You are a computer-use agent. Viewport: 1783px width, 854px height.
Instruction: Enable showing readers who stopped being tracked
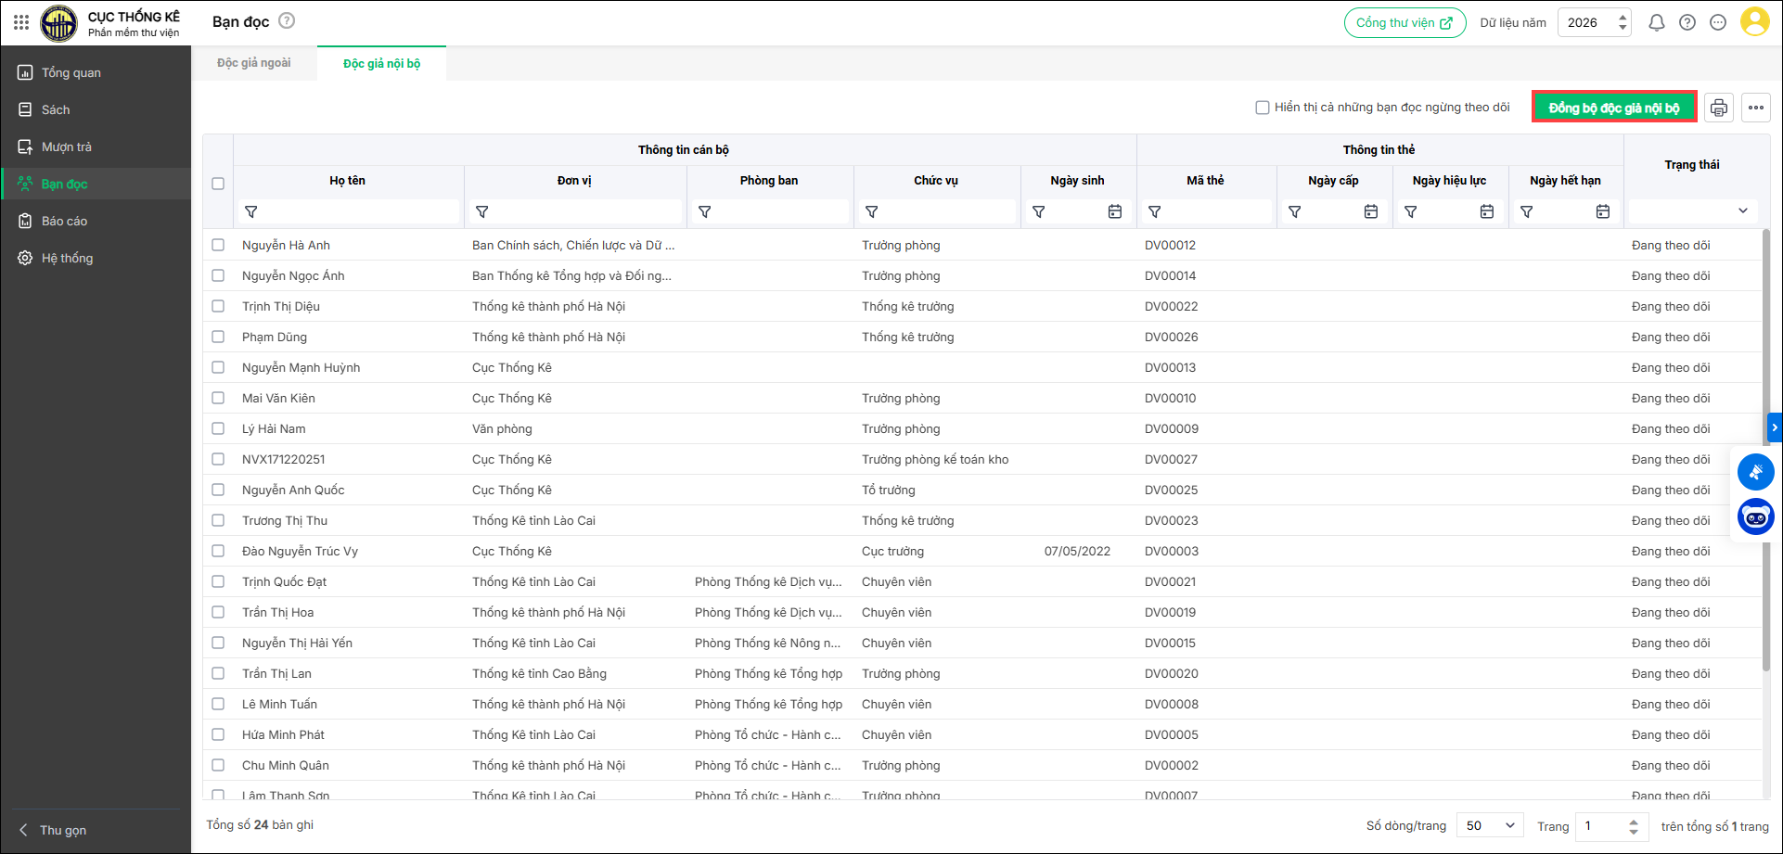point(1263,108)
